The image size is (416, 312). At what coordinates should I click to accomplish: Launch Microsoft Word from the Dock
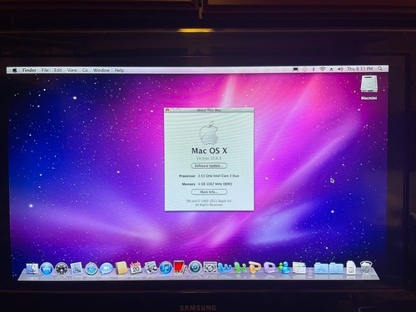click(x=225, y=268)
